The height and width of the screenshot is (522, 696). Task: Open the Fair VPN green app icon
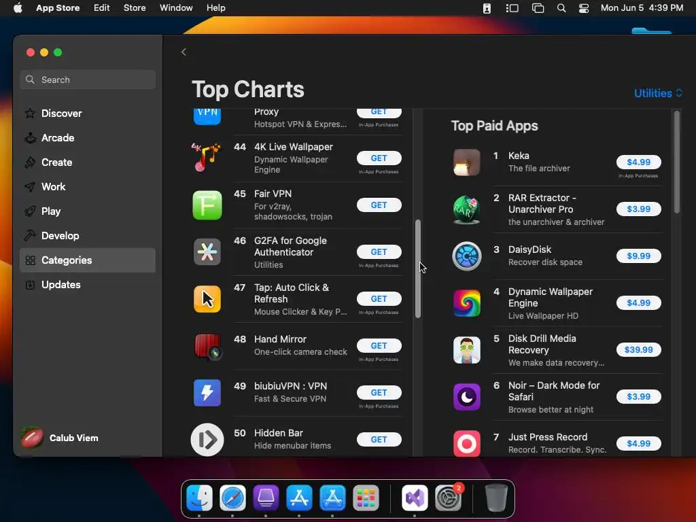tap(207, 205)
